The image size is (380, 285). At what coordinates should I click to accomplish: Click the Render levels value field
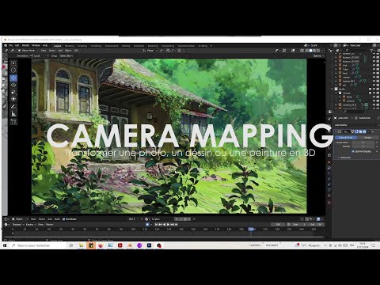[363, 146]
